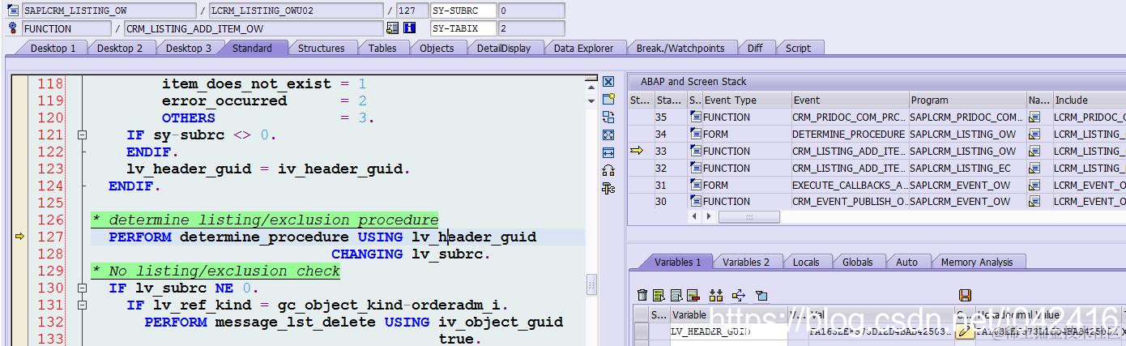The image size is (1126, 346).
Task: Click the pencil change icon for LV_HEADER_GUID
Action: (965, 331)
